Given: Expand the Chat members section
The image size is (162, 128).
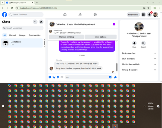Looking at the screenshot, I should 139,59.
